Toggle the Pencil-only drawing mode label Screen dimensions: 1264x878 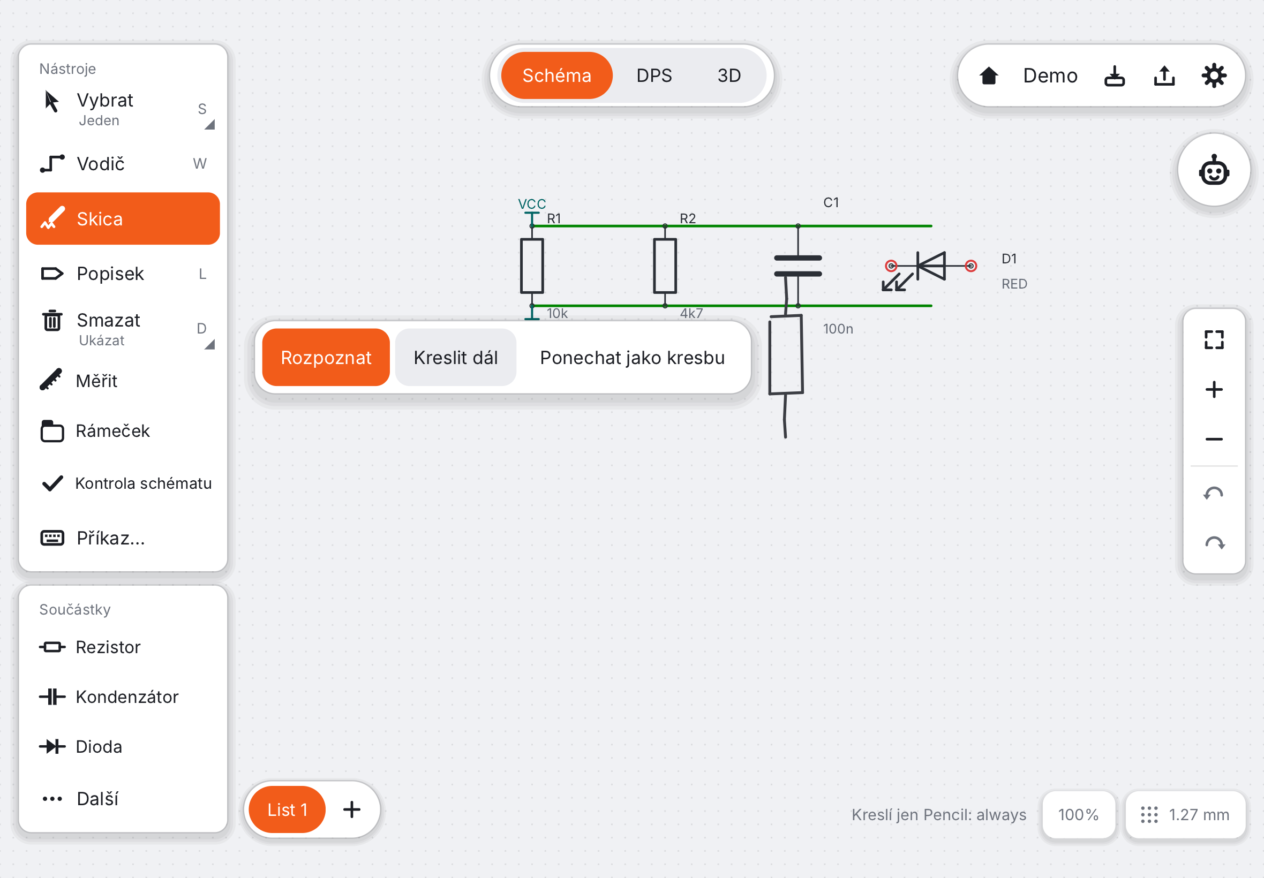[x=939, y=815]
